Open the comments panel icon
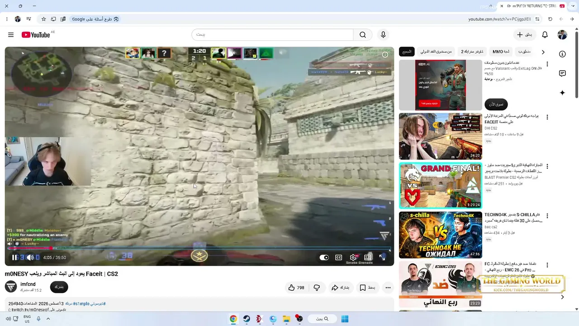 pyautogui.click(x=562, y=73)
